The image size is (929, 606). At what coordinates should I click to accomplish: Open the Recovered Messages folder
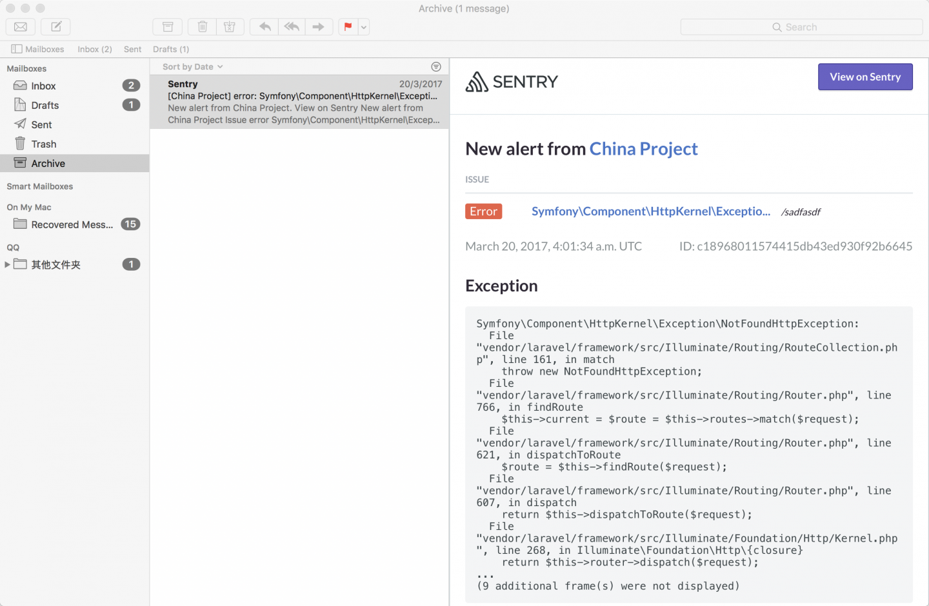(x=75, y=224)
